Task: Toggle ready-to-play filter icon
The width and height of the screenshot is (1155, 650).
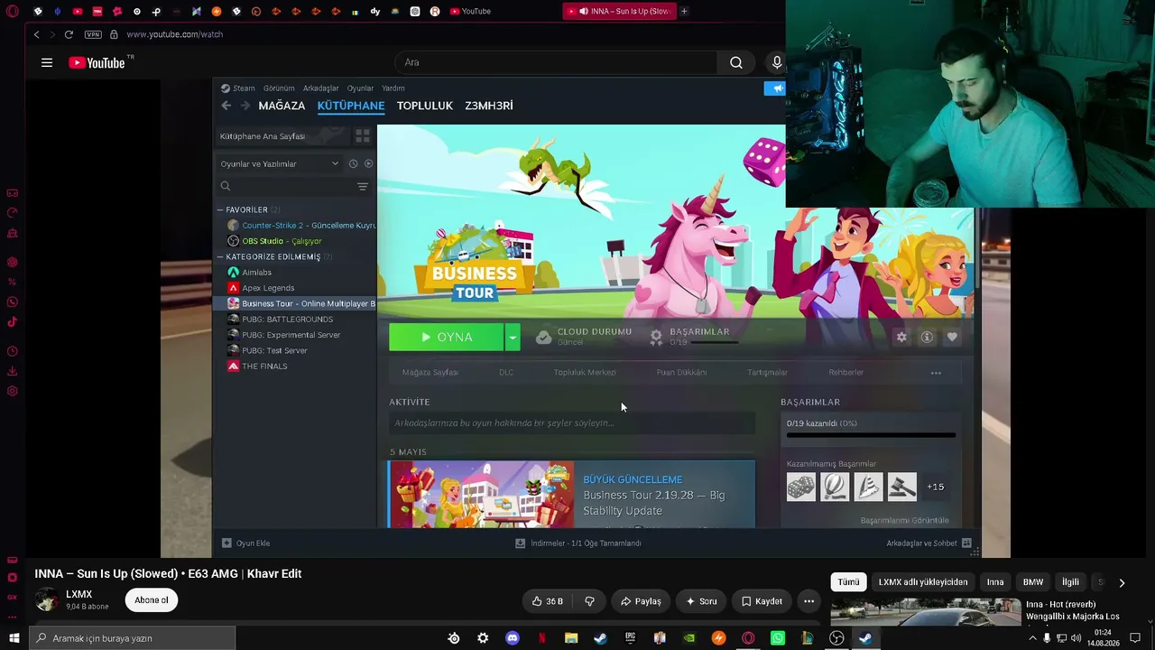Action: [x=368, y=163]
